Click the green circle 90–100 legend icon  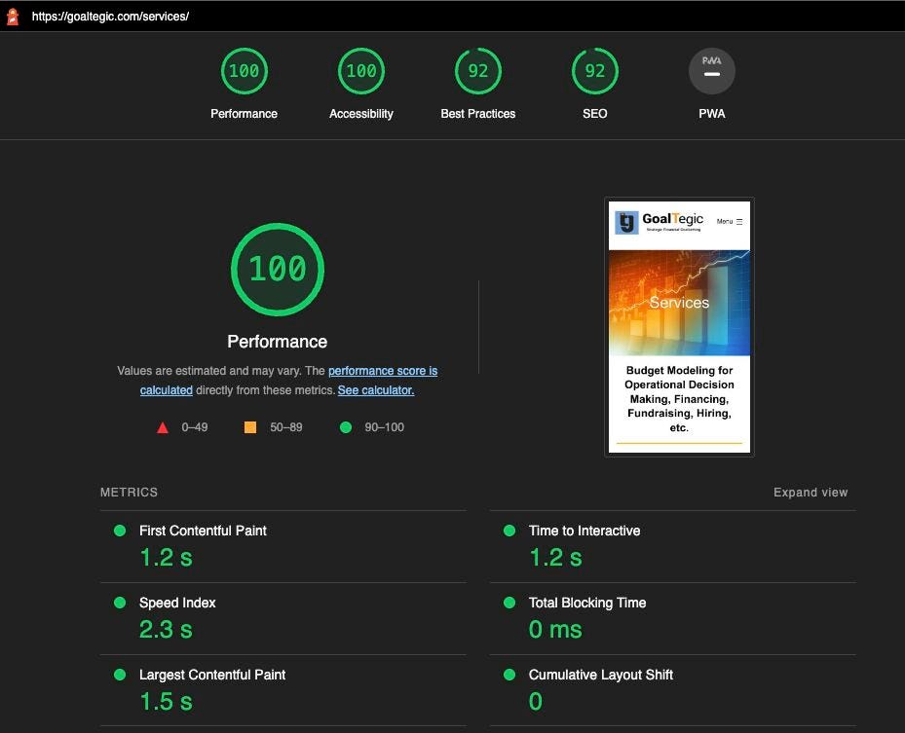click(x=346, y=427)
